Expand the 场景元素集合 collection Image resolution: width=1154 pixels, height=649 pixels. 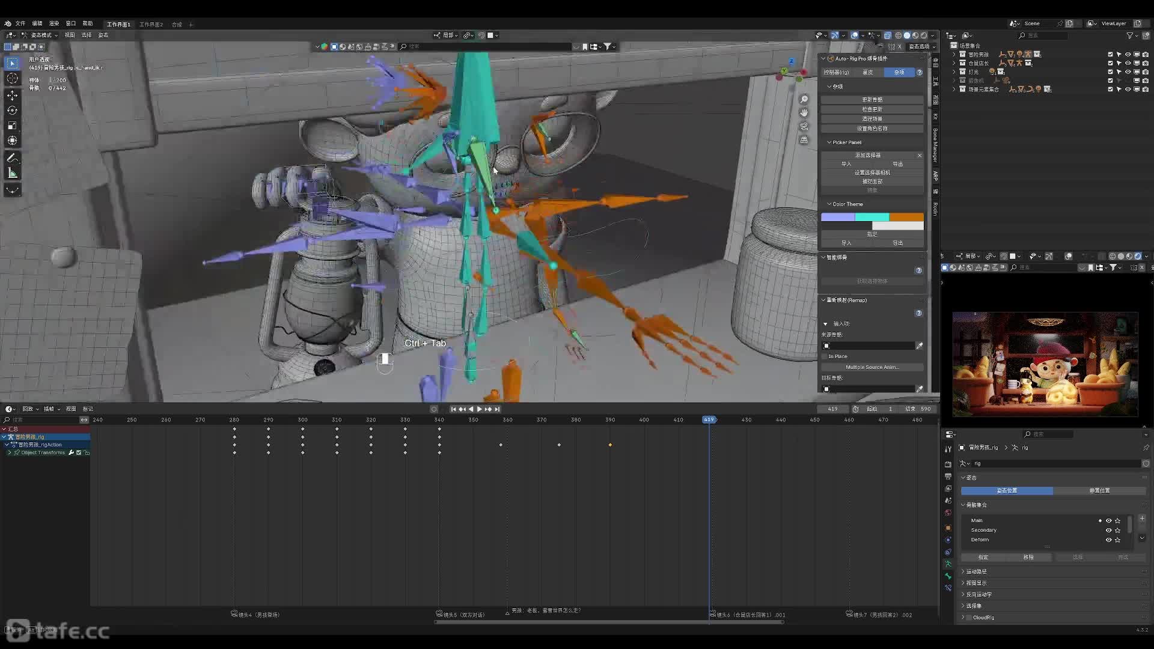pyautogui.click(x=954, y=89)
